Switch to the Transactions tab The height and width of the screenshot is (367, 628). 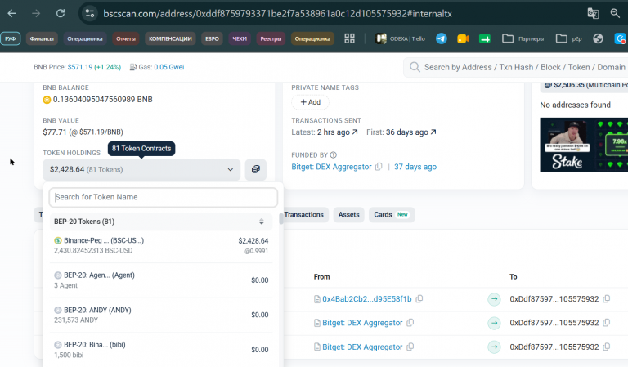[x=303, y=215]
